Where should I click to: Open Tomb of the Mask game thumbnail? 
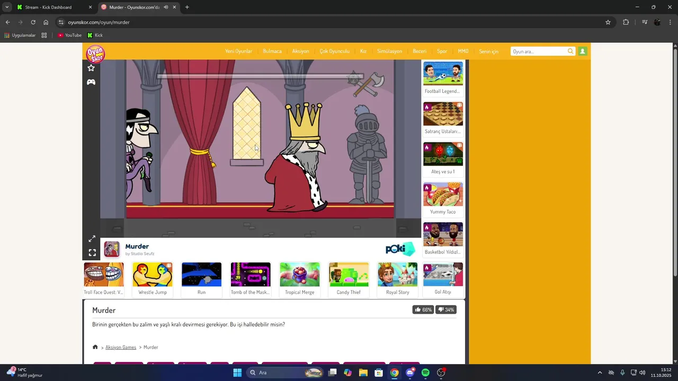tap(251, 279)
